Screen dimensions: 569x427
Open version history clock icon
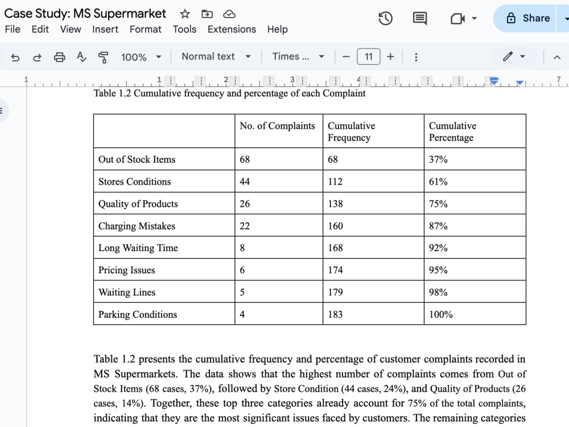pyautogui.click(x=385, y=18)
